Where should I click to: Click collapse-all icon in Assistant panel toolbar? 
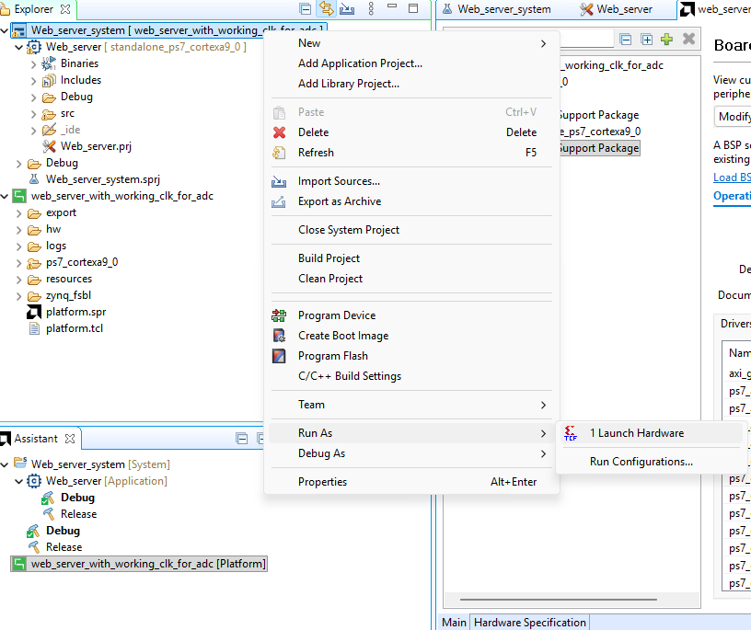tap(241, 439)
